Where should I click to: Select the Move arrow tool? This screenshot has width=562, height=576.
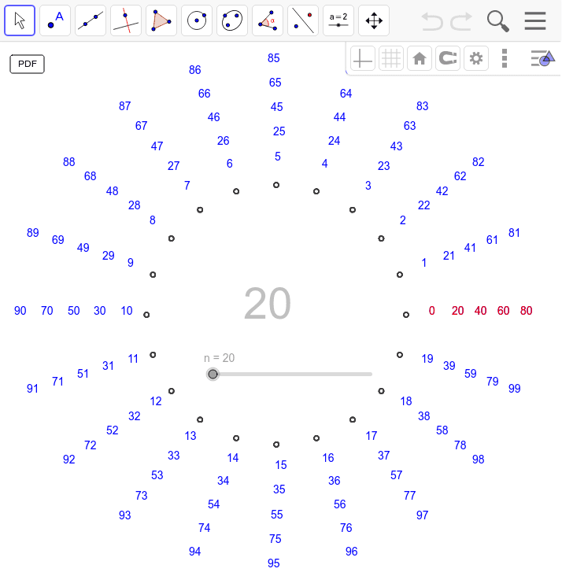(x=20, y=20)
